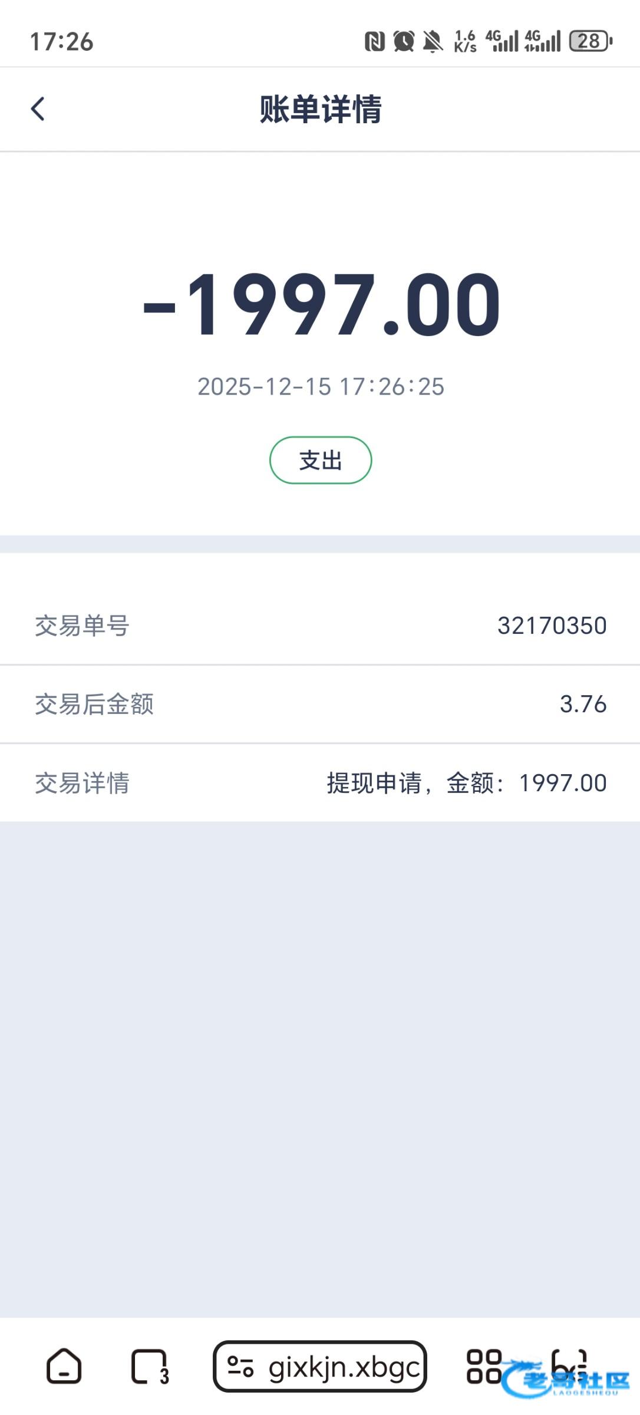The height and width of the screenshot is (1415, 640).
Task: Tap the 交易后金额 row label
Action: tap(94, 704)
